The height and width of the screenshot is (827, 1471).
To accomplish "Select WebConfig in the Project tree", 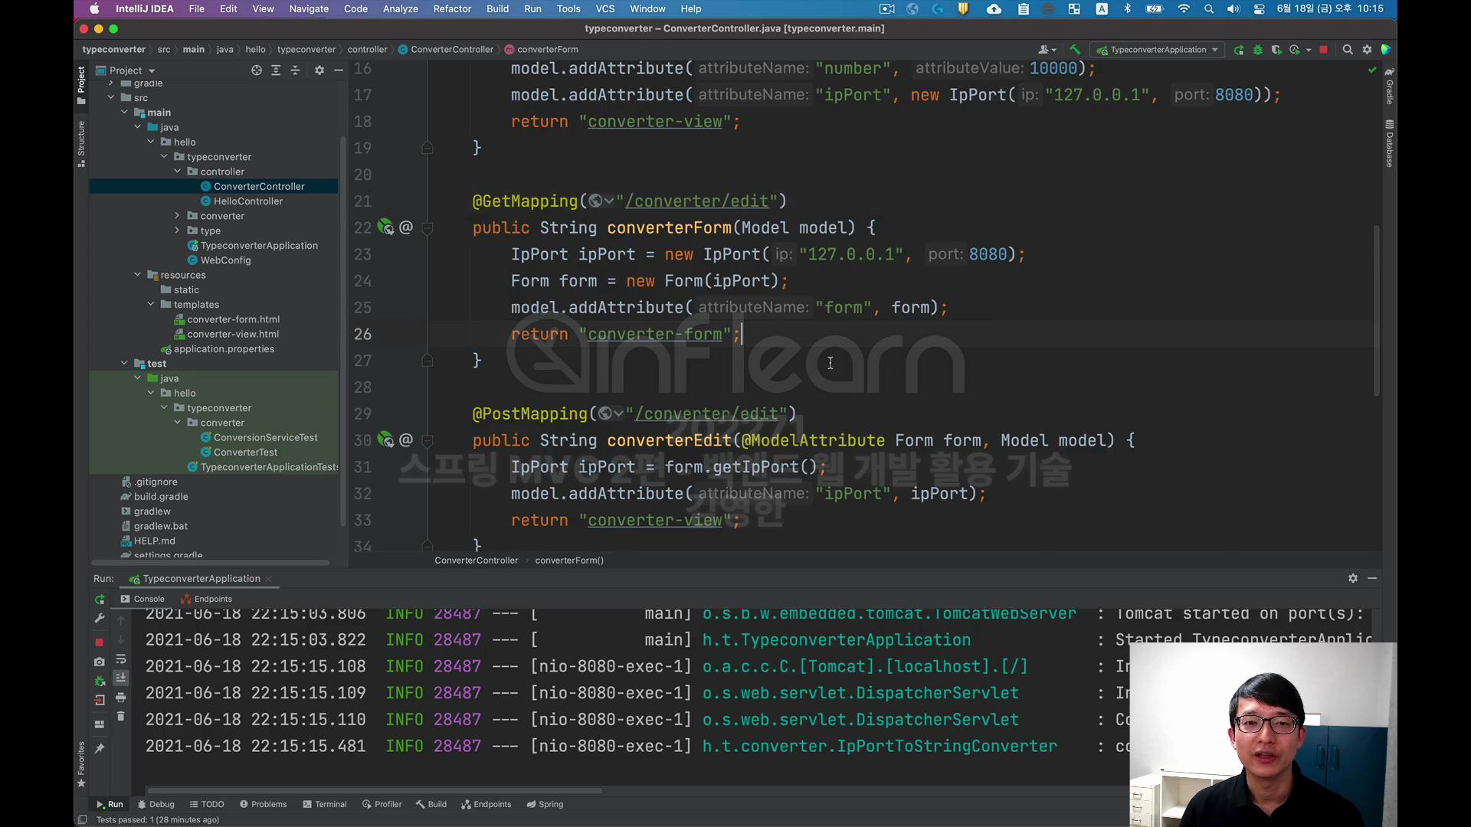I will (225, 260).
